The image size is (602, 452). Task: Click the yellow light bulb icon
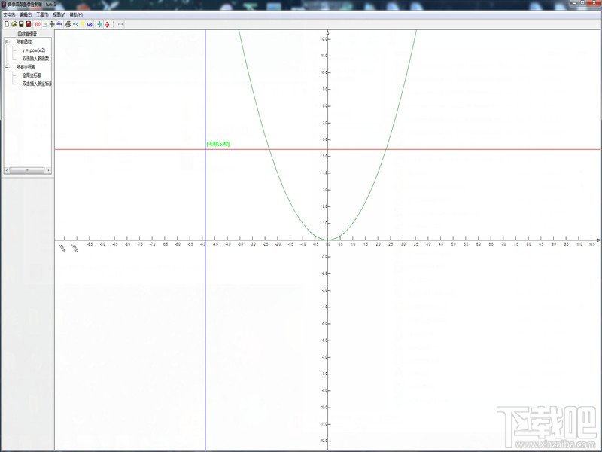click(x=83, y=24)
